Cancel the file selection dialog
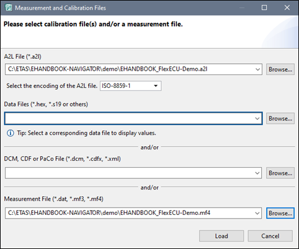 tap(270, 236)
